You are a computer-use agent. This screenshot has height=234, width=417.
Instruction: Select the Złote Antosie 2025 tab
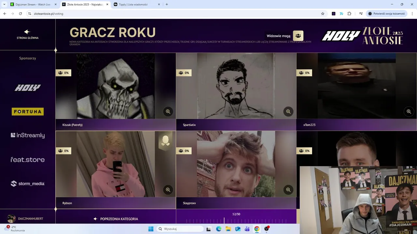coord(85,4)
